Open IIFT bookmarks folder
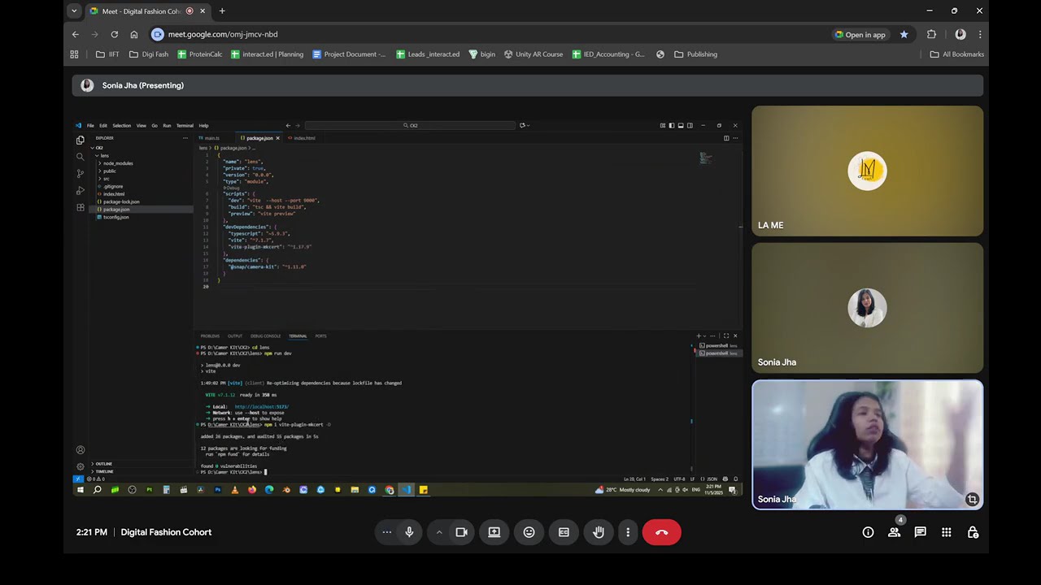 pyautogui.click(x=107, y=54)
